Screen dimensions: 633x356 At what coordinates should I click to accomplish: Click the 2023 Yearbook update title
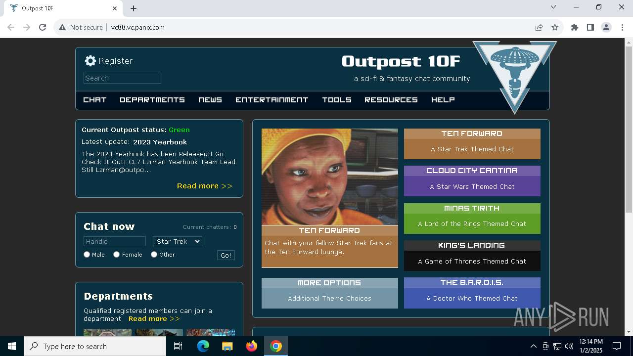pos(160,142)
